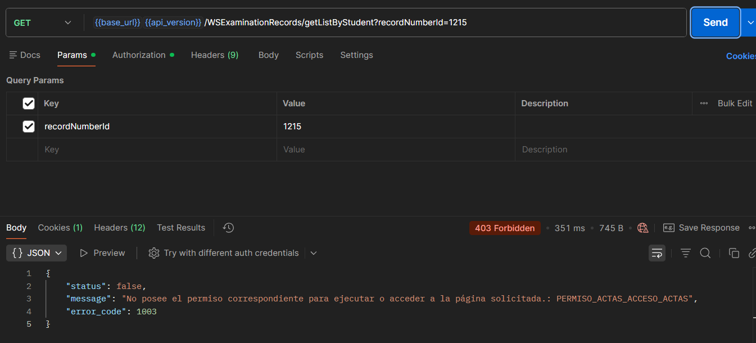
Task: Toggle the select-all checkbox in Key header
Action: (29, 103)
